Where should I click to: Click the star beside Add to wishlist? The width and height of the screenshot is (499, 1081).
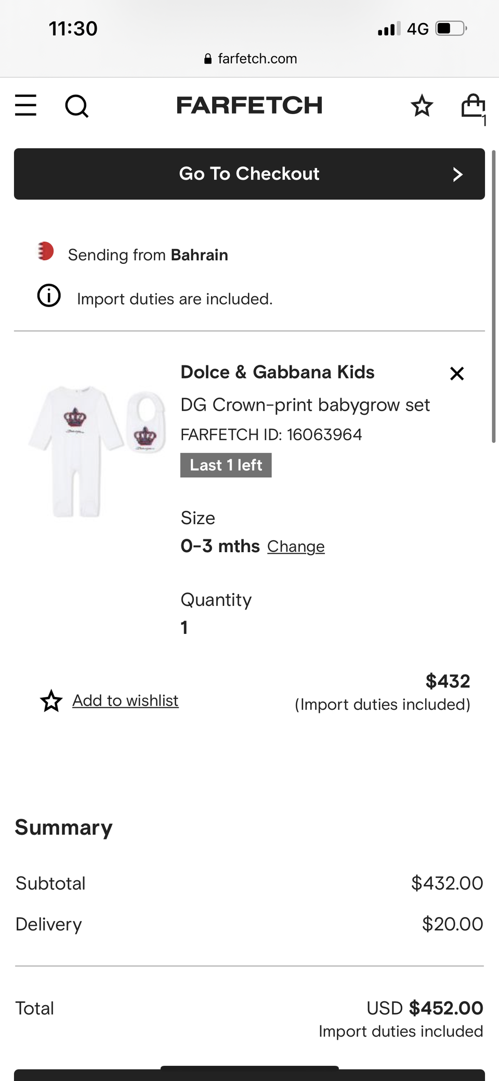[x=51, y=701]
